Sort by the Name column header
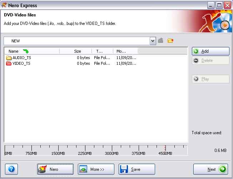This screenshot has width=233, height=179. click(32, 51)
